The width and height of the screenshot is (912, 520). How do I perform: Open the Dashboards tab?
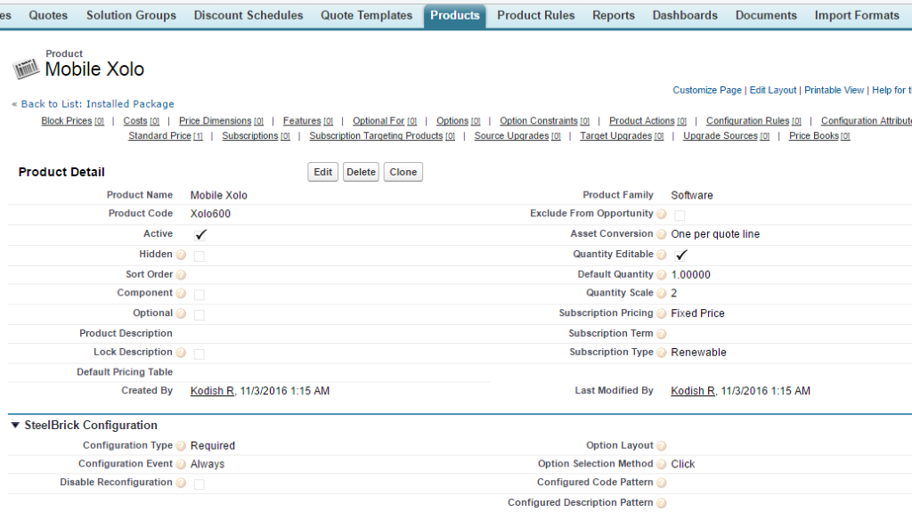pos(685,15)
